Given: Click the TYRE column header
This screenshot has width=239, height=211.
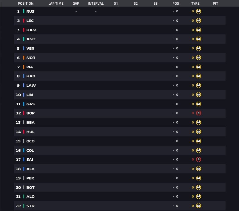Looking at the screenshot, I should click(x=195, y=4).
